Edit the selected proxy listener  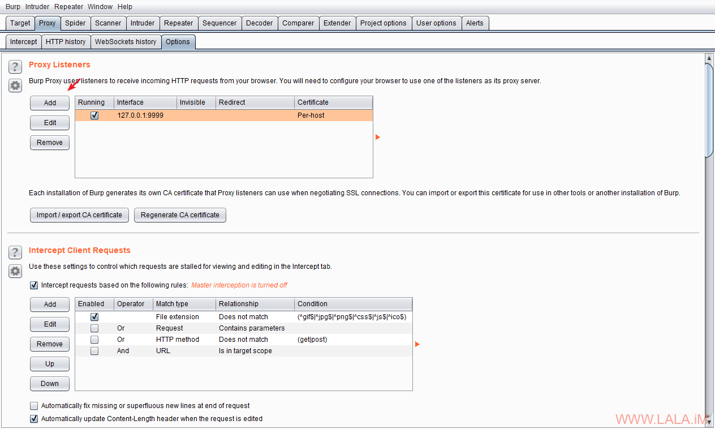pyautogui.click(x=50, y=123)
